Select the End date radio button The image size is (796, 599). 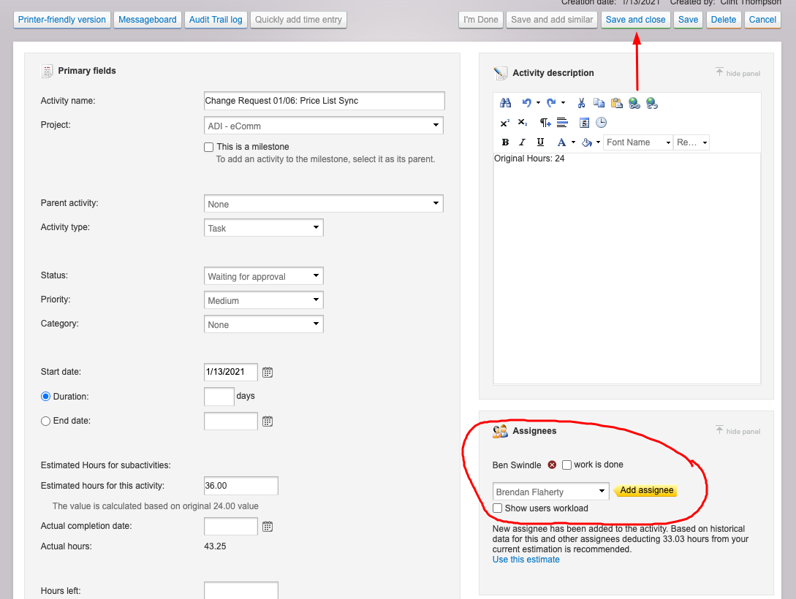coord(46,421)
